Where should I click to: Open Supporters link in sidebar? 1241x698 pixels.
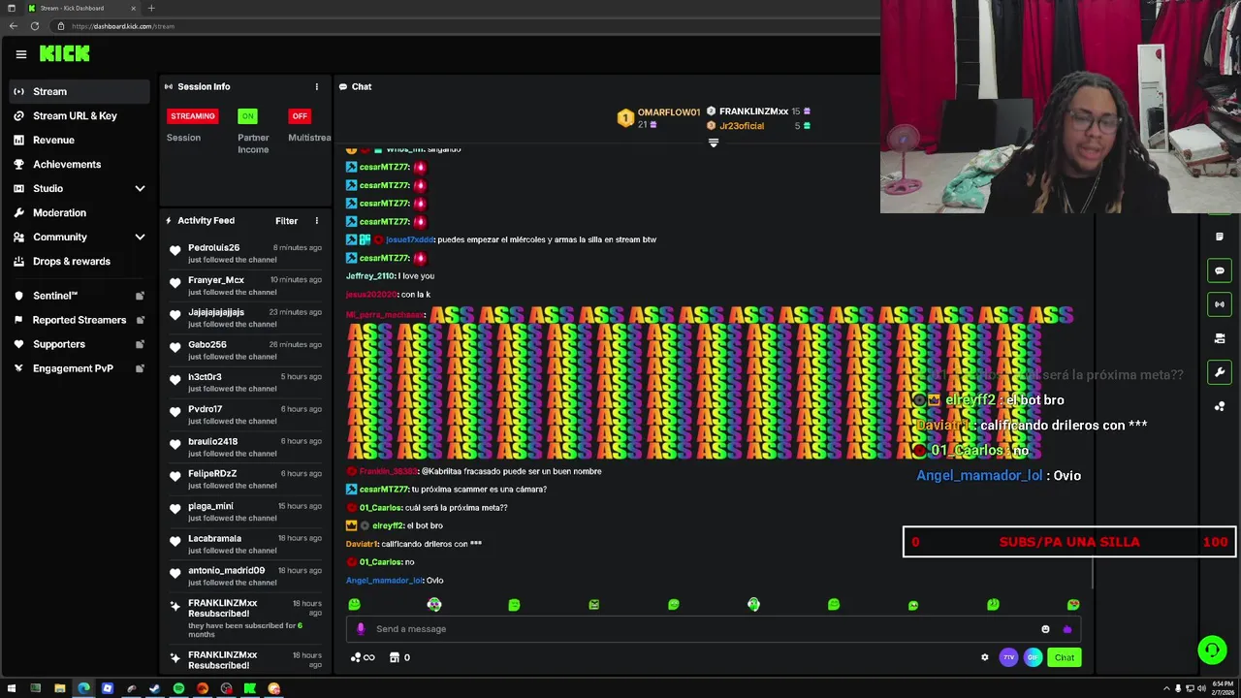click(80, 344)
